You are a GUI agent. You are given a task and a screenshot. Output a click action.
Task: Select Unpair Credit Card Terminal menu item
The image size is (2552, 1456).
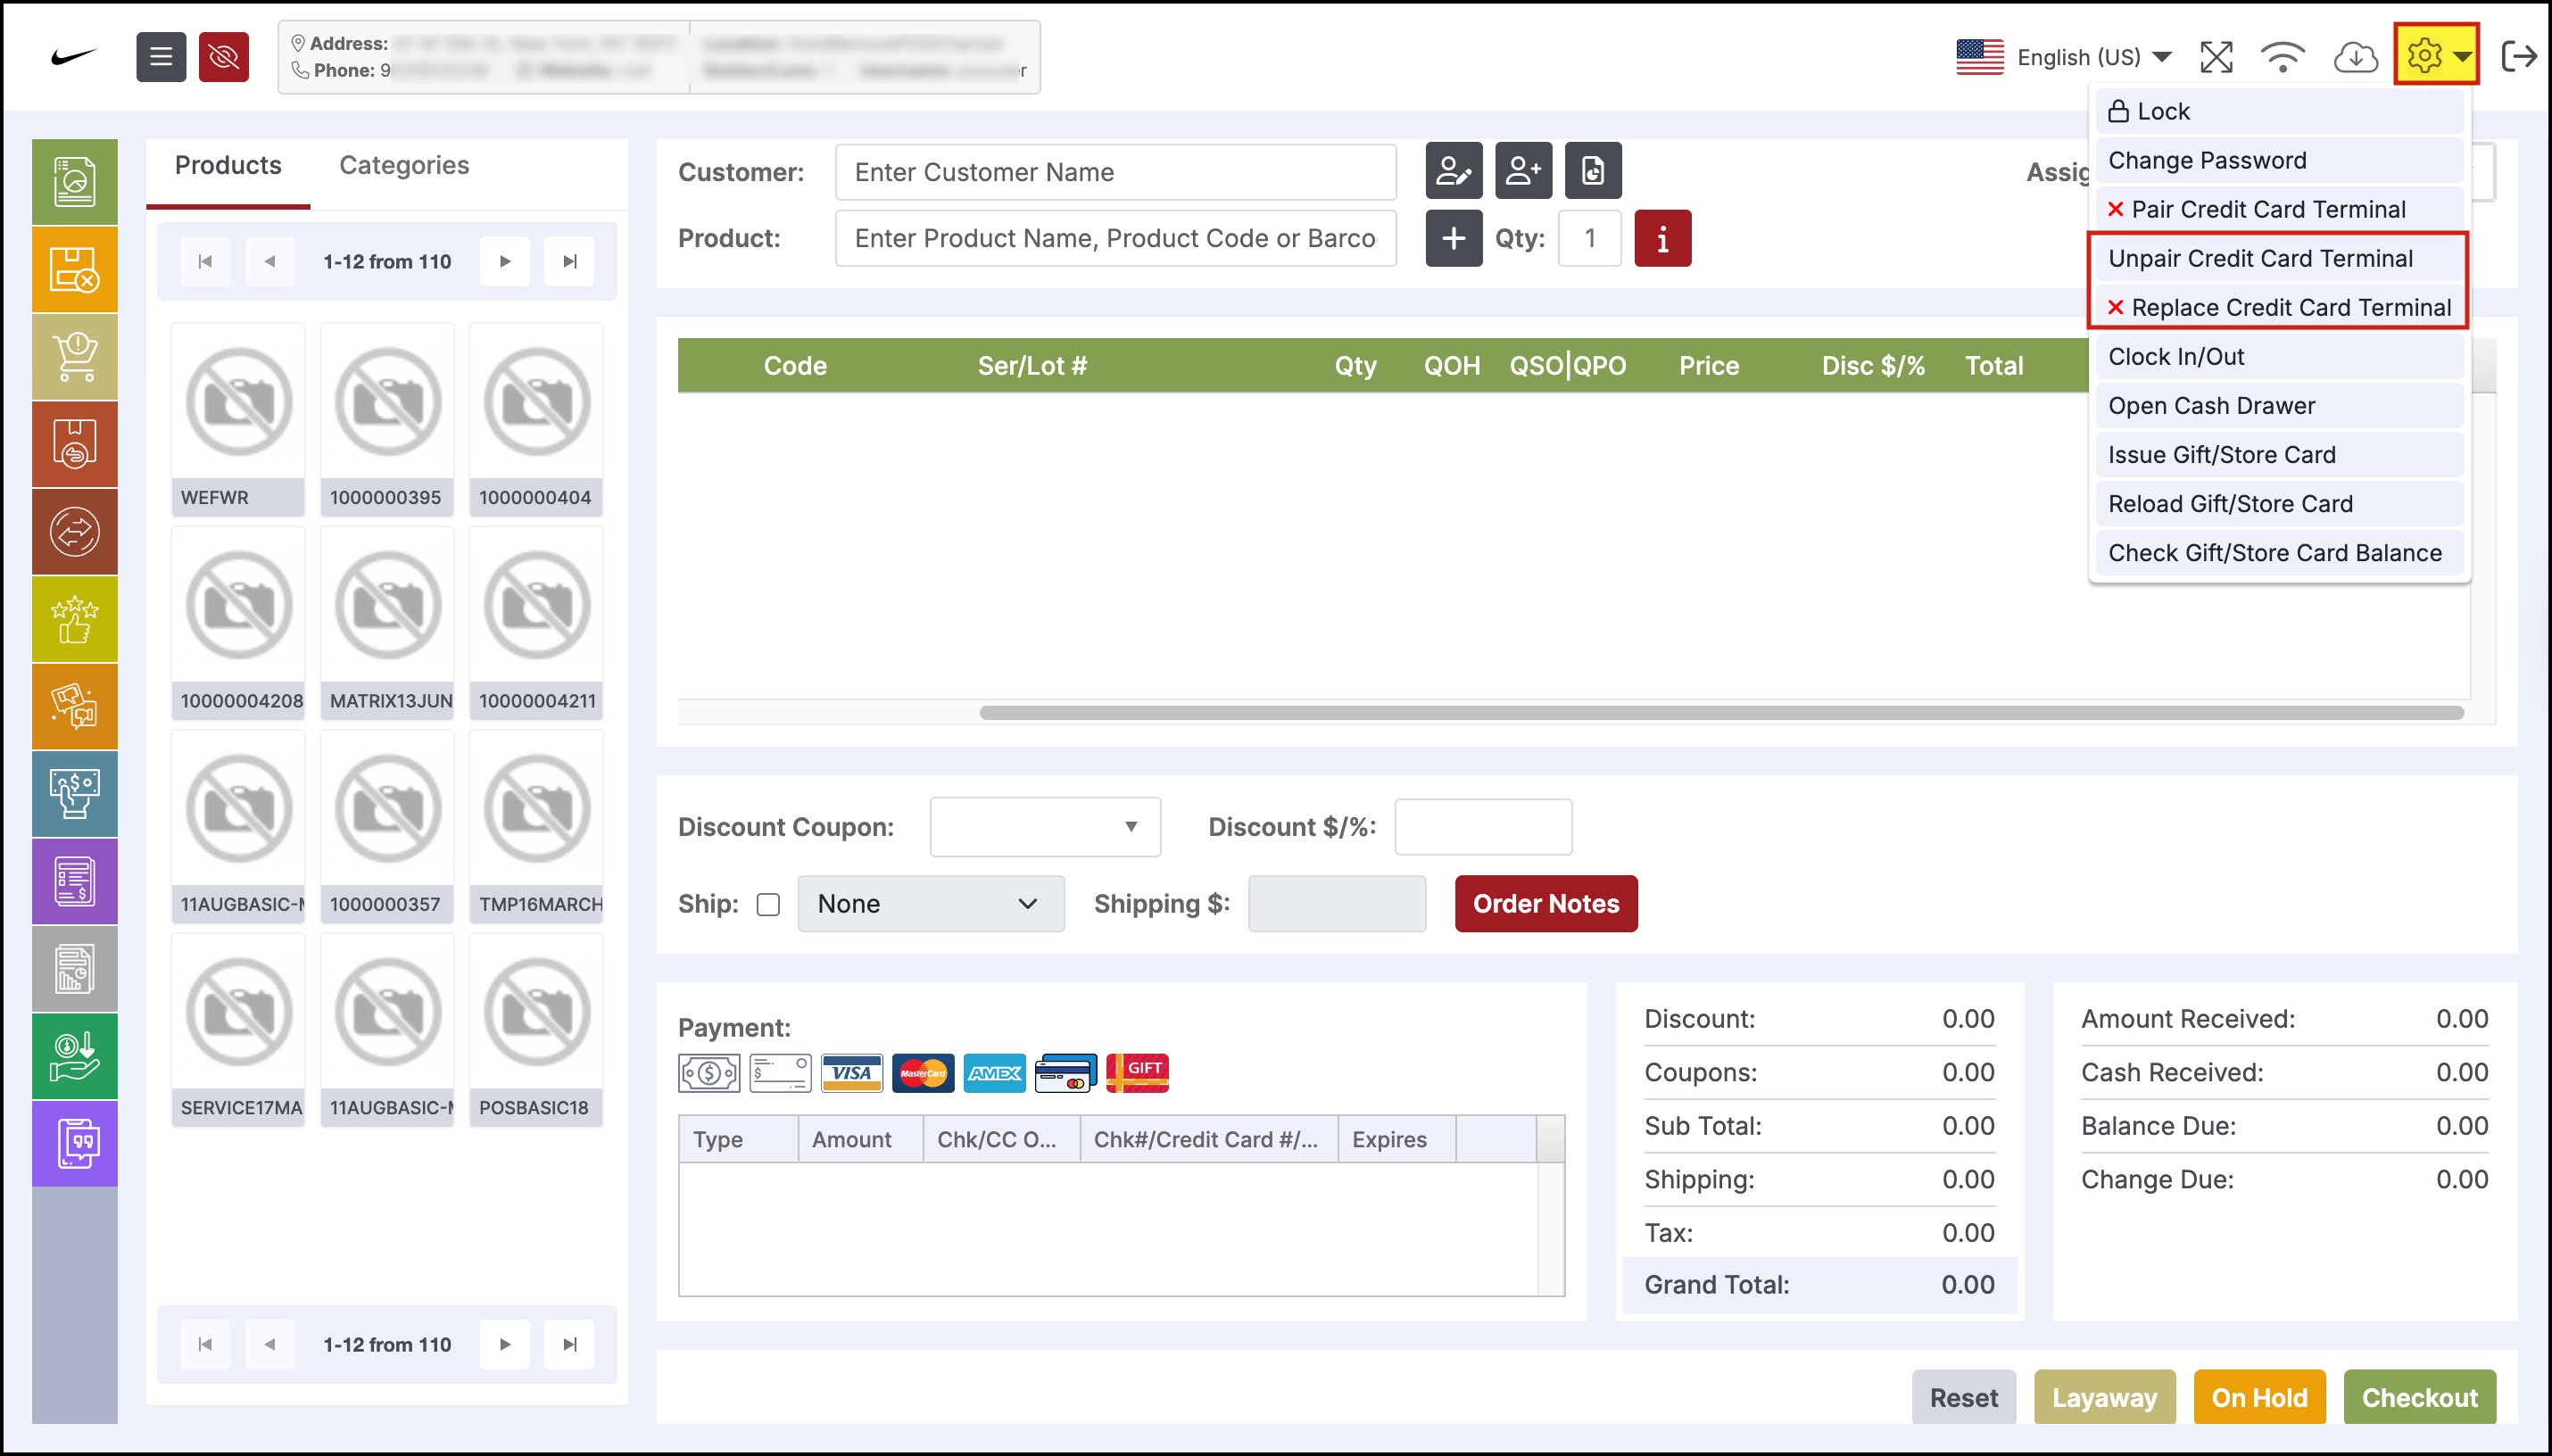pos(2260,258)
